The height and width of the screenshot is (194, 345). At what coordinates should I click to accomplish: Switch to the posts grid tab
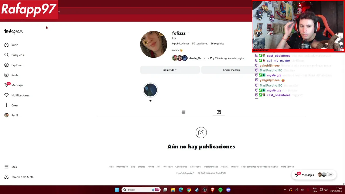click(x=183, y=112)
